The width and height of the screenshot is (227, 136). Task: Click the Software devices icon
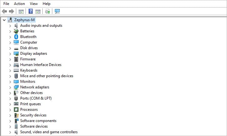pos(16,126)
